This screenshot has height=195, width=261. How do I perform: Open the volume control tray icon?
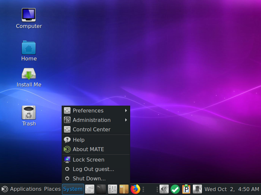click(x=164, y=189)
